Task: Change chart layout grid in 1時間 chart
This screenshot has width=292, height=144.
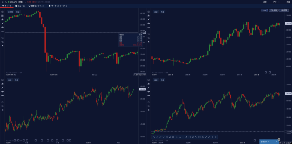Action: pos(2,15)
